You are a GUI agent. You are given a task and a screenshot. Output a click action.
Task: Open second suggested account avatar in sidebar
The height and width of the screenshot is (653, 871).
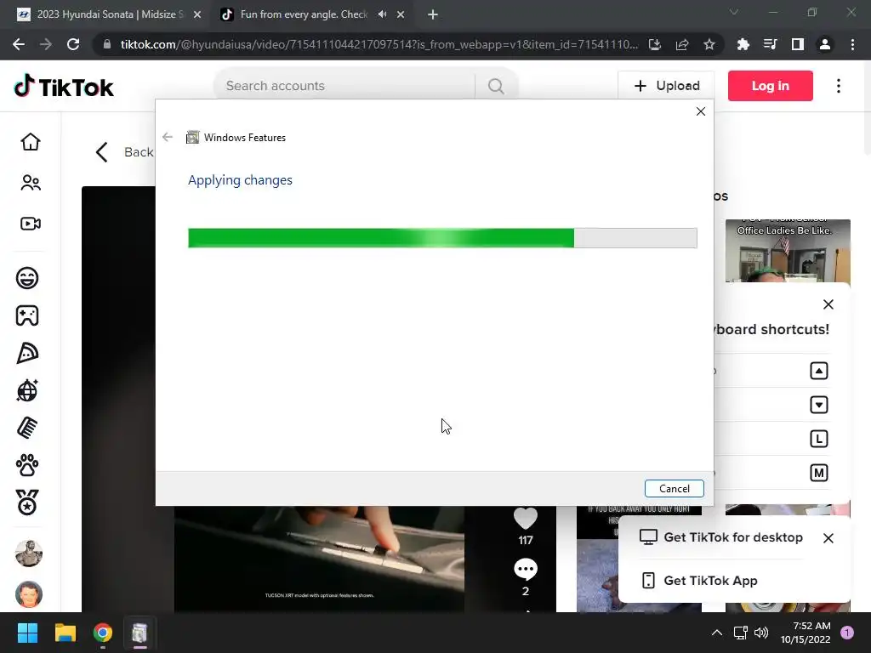coord(29,594)
